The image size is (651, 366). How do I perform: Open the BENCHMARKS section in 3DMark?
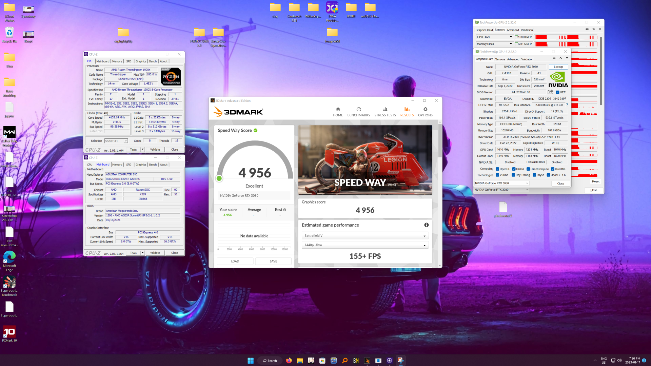[358, 112]
